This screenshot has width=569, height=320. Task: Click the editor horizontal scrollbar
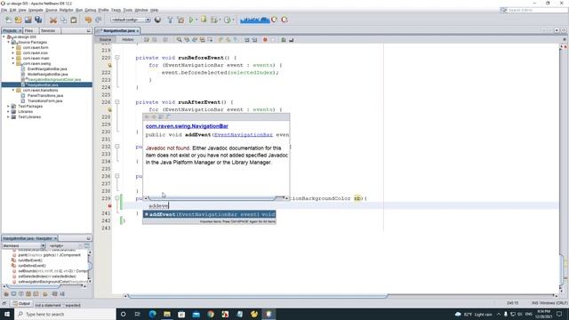[x=258, y=296]
